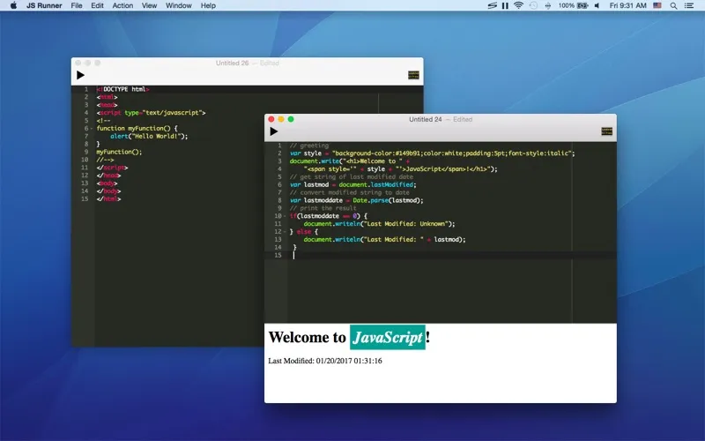Open the US flag input source menu
This screenshot has height=441, width=705.
point(656,5)
